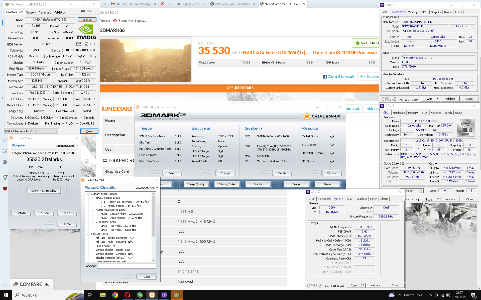Viewport: 481px width, 300px height.
Task: Open the heart favorites icon in browser sidebar
Action: (x=5, y=139)
